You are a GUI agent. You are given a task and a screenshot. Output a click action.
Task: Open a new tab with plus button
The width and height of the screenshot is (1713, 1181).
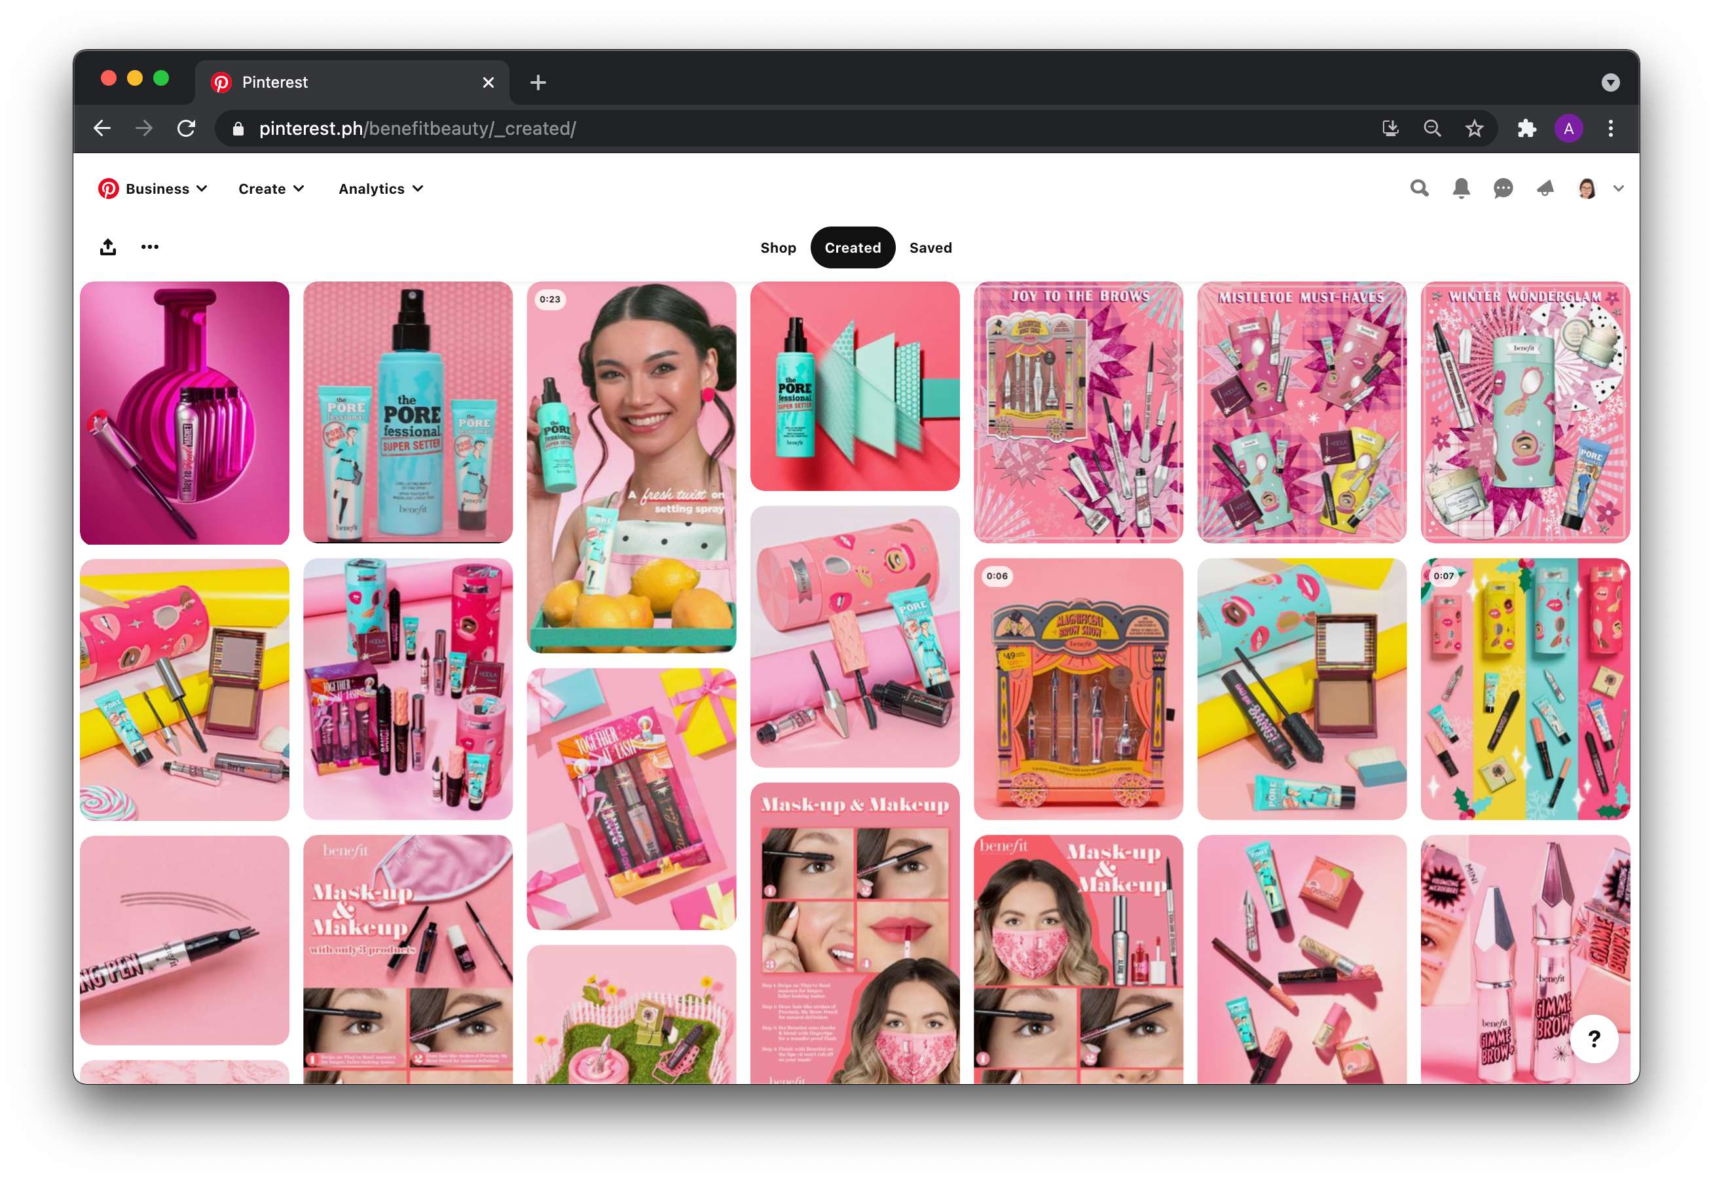pyautogui.click(x=538, y=82)
